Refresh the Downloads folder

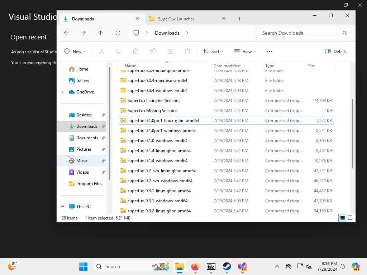(x=118, y=33)
